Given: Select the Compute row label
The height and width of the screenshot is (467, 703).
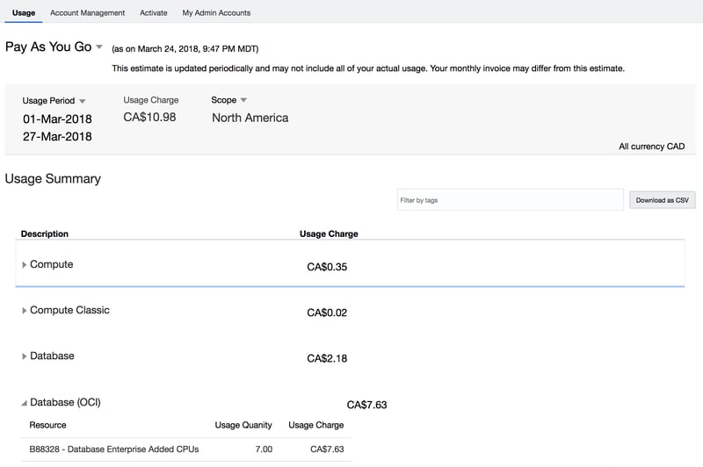Looking at the screenshot, I should [52, 264].
